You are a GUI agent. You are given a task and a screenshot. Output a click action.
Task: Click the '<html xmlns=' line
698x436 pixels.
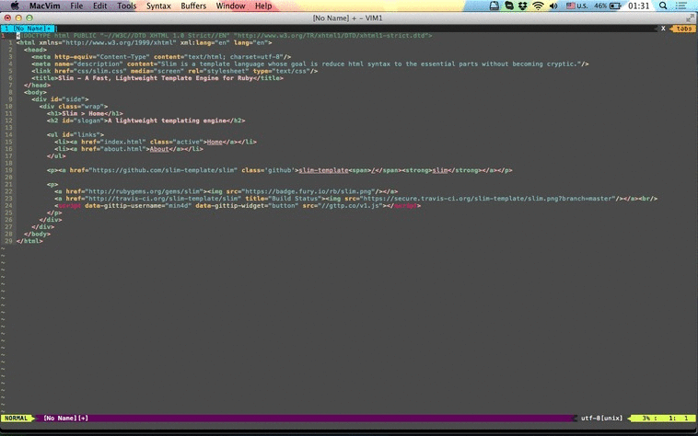144,42
